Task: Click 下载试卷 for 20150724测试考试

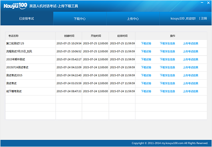Action: pyautogui.click(x=146, y=68)
